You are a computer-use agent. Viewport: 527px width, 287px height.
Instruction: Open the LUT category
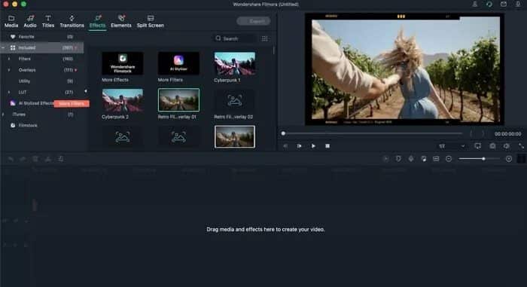pos(41,92)
